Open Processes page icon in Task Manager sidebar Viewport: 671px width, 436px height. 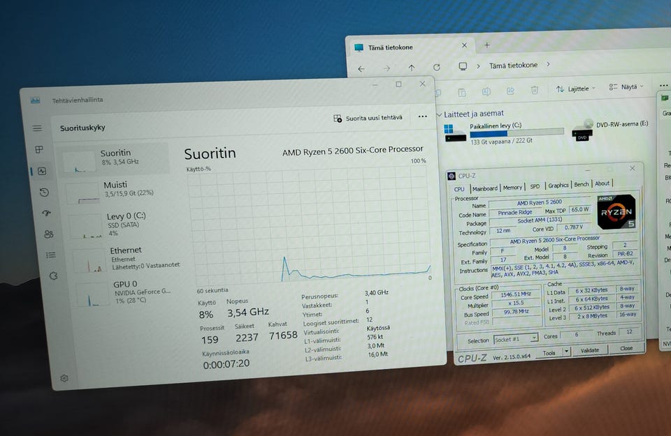[39, 149]
